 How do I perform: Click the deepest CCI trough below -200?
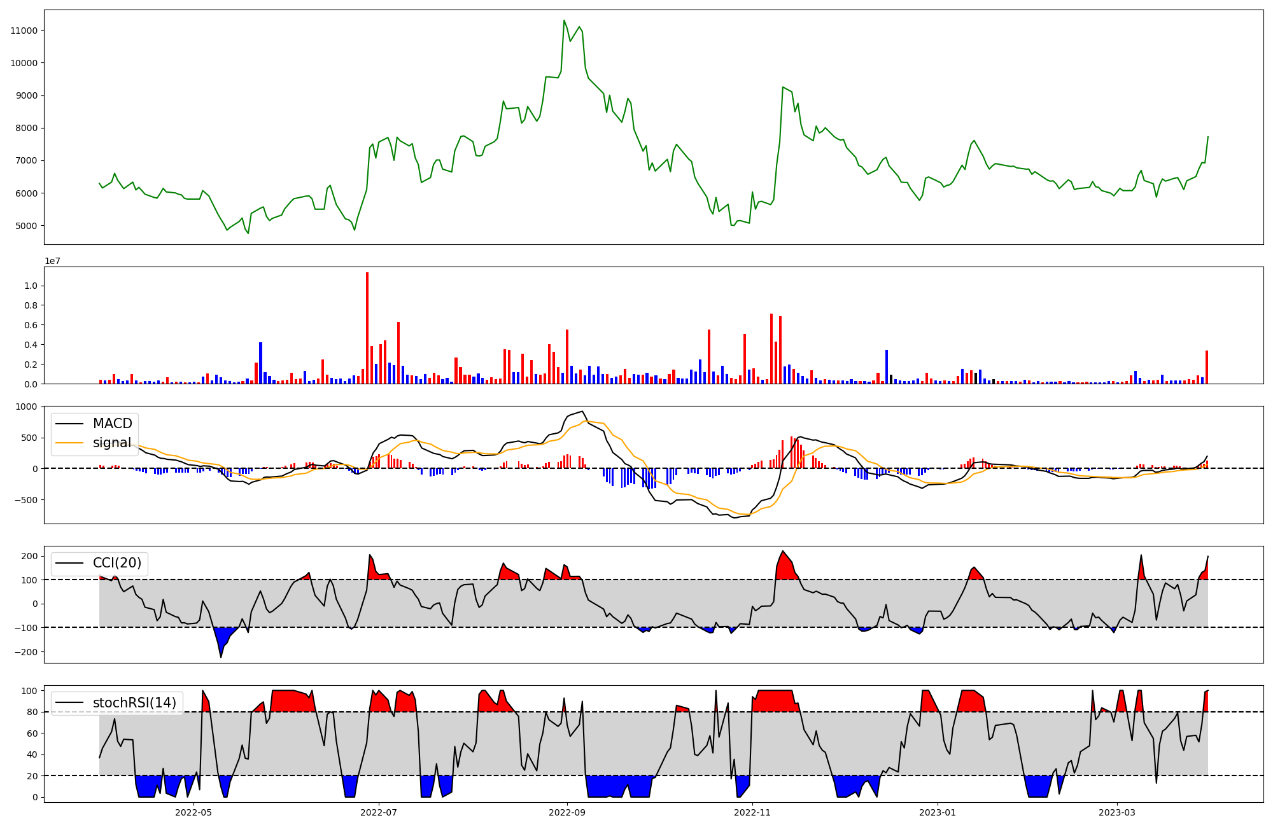point(221,656)
